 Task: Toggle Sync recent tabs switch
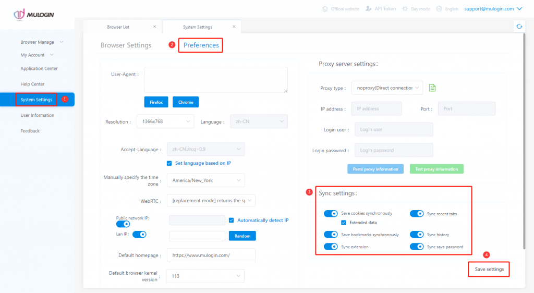[x=417, y=213]
